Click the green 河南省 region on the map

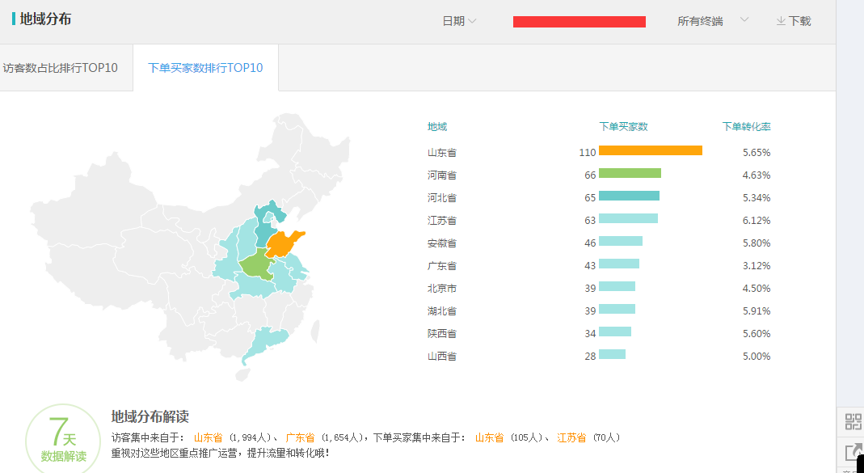(258, 266)
